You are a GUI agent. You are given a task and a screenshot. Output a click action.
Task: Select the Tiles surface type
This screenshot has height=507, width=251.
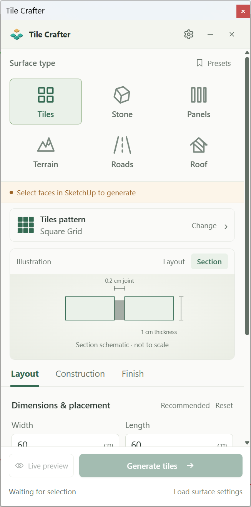point(46,101)
